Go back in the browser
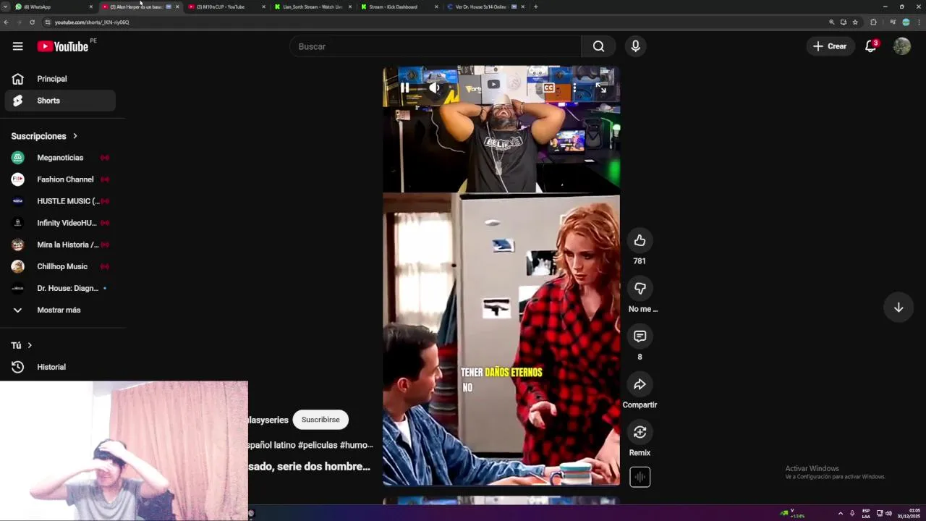This screenshot has height=521, width=926. 6,22
